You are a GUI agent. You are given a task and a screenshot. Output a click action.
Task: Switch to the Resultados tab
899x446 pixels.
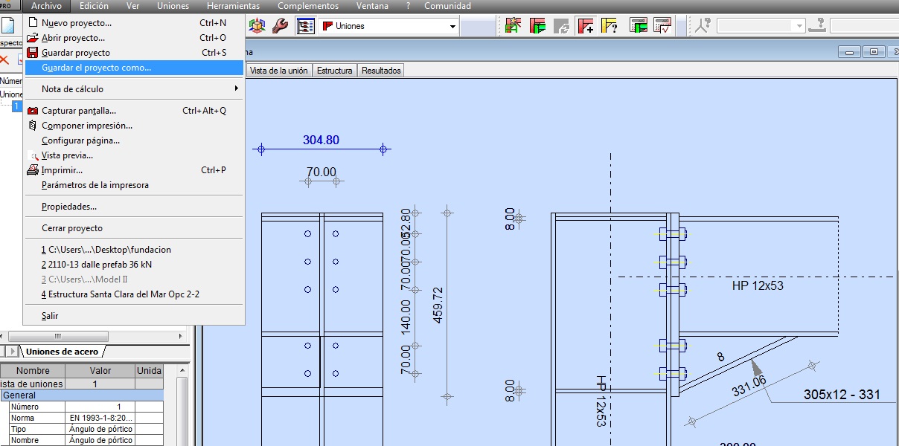coord(381,71)
